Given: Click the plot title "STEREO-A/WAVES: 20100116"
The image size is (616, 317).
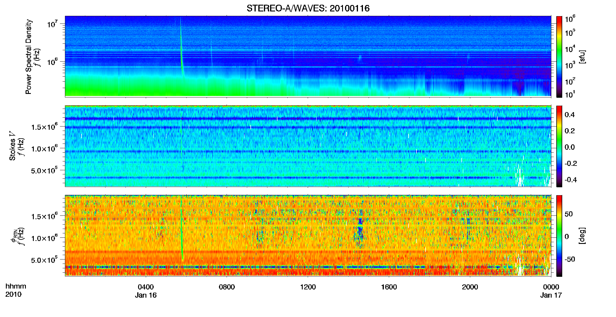Looking at the screenshot, I should [x=308, y=8].
